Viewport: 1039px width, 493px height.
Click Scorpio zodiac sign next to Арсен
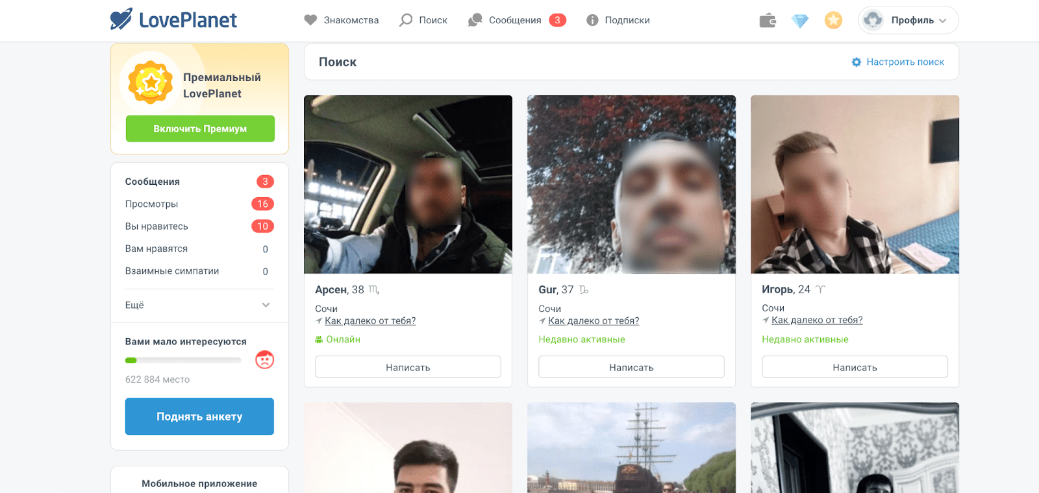[374, 290]
